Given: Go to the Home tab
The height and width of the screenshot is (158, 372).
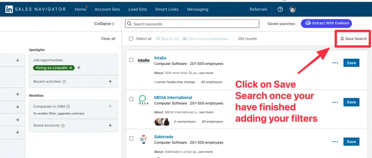Looking at the screenshot, I should click(80, 9).
